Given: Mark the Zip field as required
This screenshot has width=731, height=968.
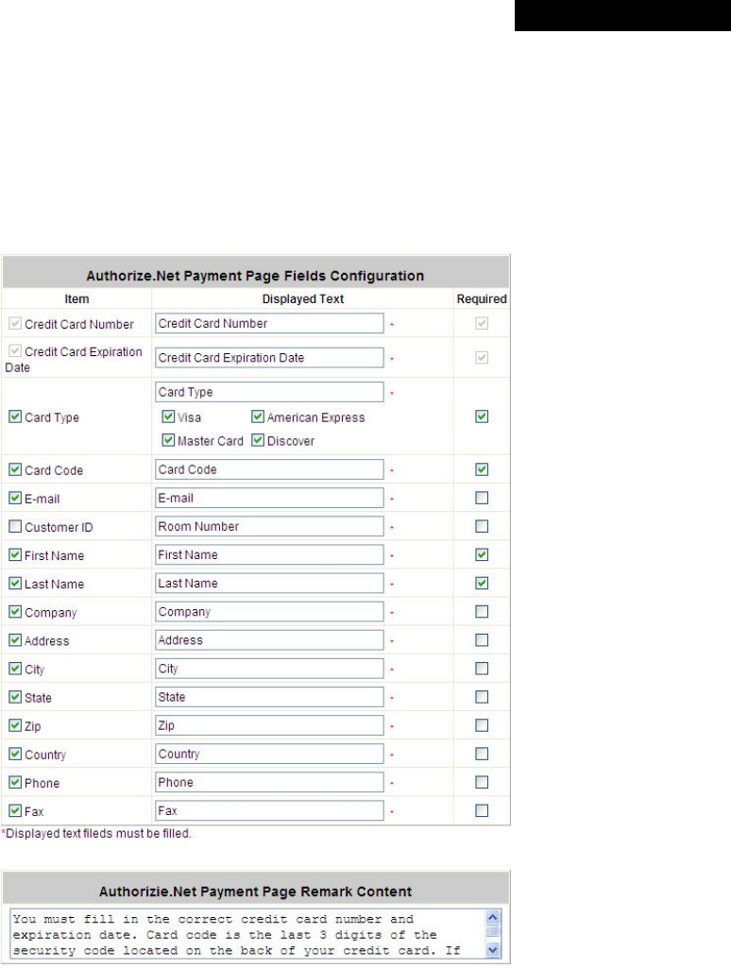Looking at the screenshot, I should pos(483,725).
